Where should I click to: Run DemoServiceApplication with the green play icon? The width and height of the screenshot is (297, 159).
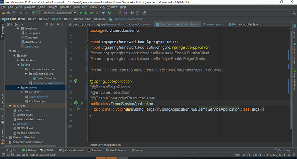(x=80, y=13)
